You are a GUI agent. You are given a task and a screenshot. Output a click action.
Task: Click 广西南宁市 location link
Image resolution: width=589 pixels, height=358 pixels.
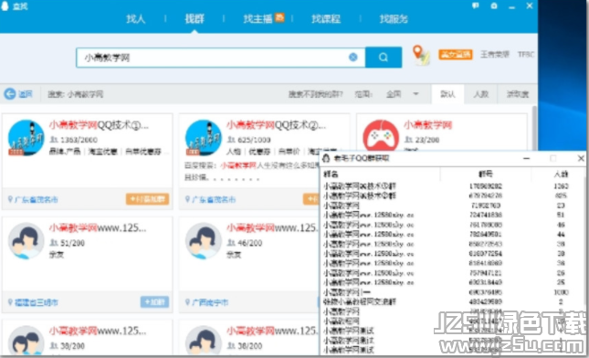(x=210, y=302)
